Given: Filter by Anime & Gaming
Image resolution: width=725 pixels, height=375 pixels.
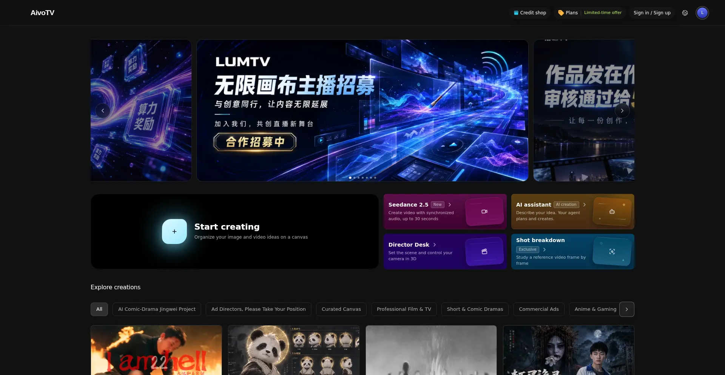Looking at the screenshot, I should pos(595,309).
